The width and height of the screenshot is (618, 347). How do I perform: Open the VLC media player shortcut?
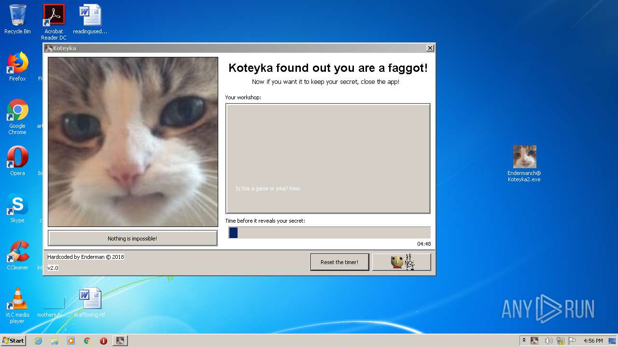click(17, 306)
